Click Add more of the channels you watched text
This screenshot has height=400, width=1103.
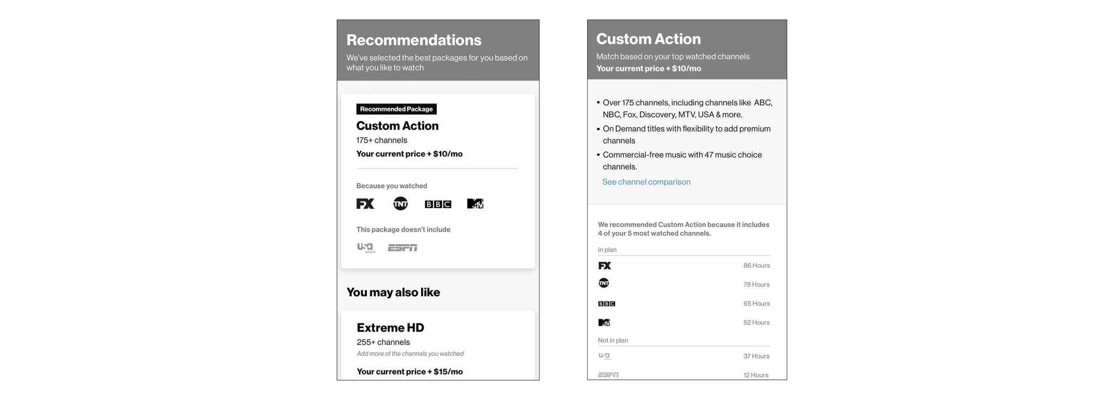tap(410, 354)
